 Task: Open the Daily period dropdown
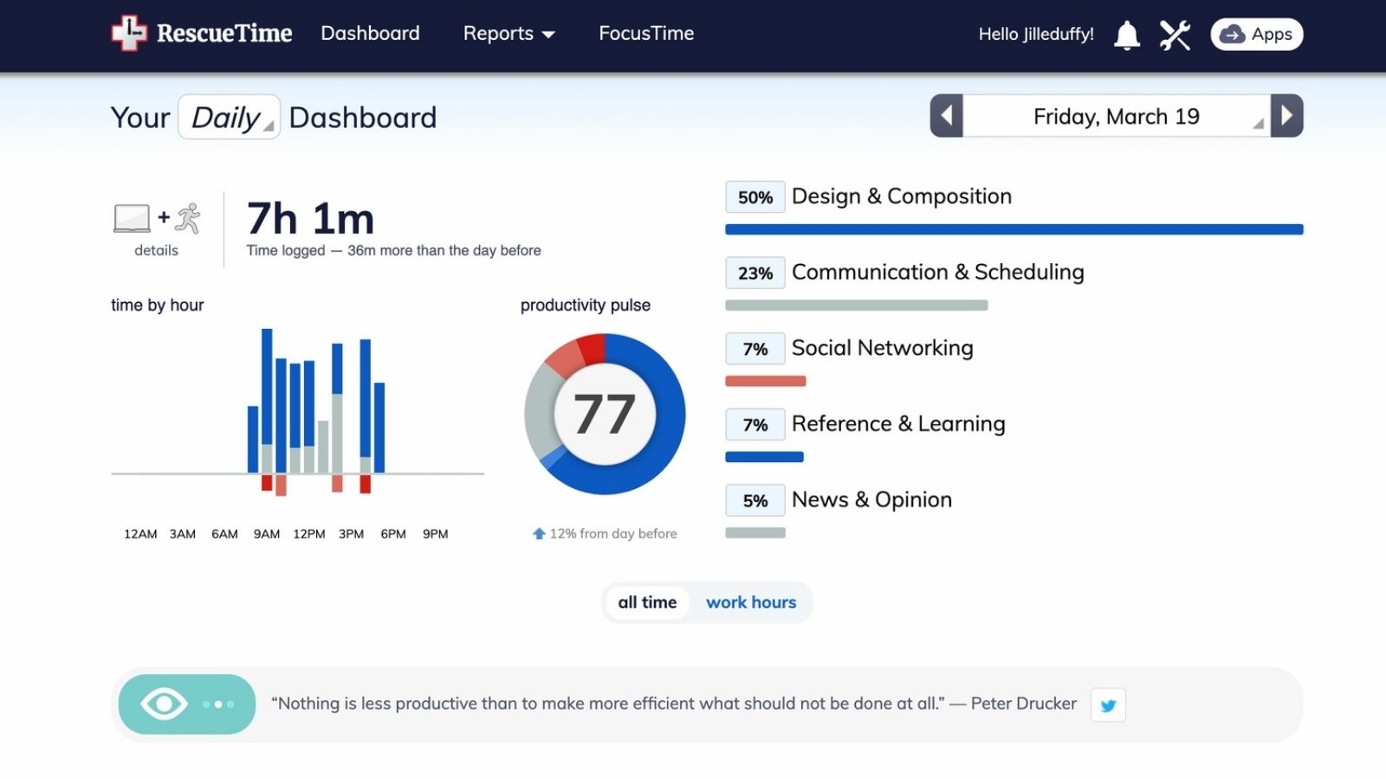230,117
